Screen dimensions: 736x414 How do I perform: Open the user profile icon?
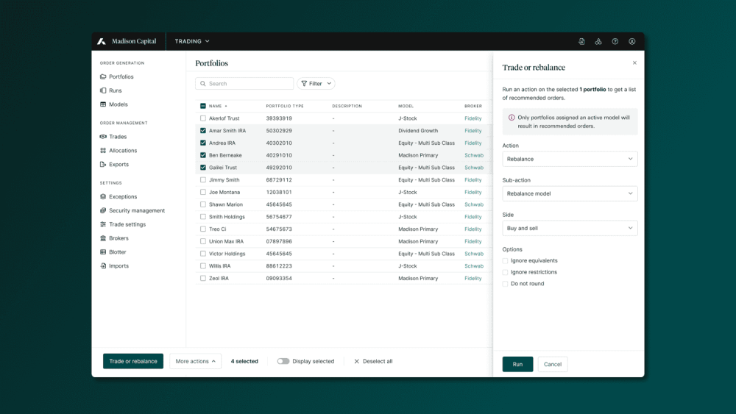point(632,41)
